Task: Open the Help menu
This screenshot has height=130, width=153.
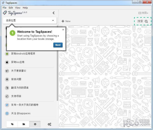Action: point(25,8)
